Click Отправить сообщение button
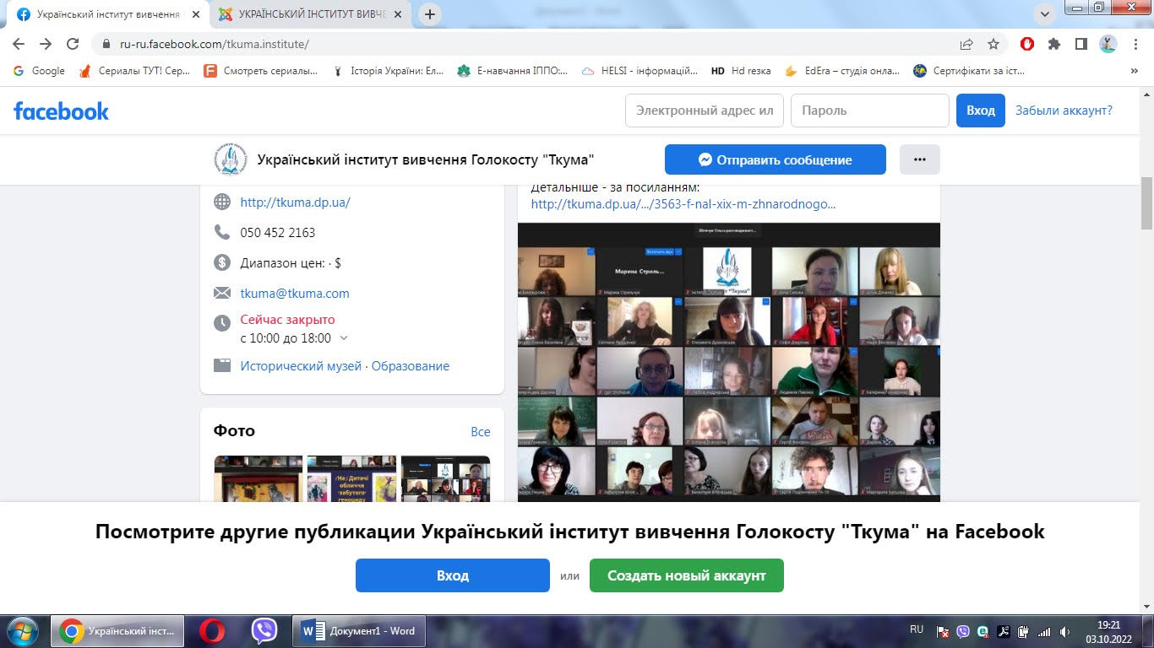Screen dimensions: 1154x648 point(776,159)
